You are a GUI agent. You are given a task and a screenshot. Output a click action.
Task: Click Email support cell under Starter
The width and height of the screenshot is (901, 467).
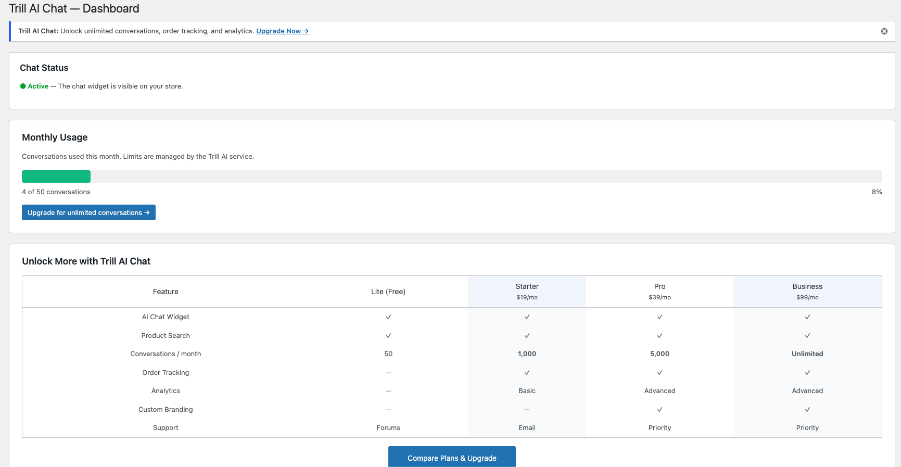coord(527,428)
